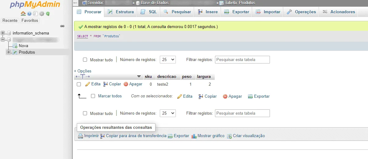This screenshot has width=368, height=159.
Task: Click the Copiar icon in the row
Action: 105,84
